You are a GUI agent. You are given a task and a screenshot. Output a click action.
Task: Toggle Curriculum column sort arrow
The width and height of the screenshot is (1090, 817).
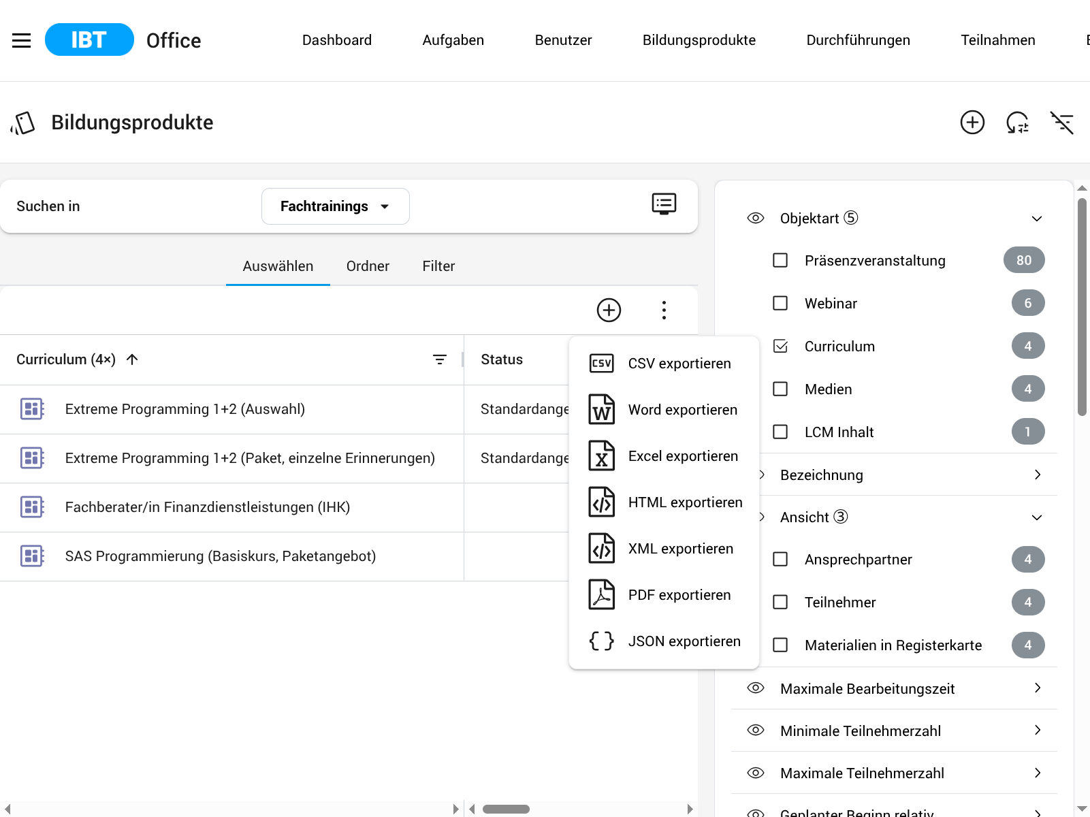pos(132,359)
